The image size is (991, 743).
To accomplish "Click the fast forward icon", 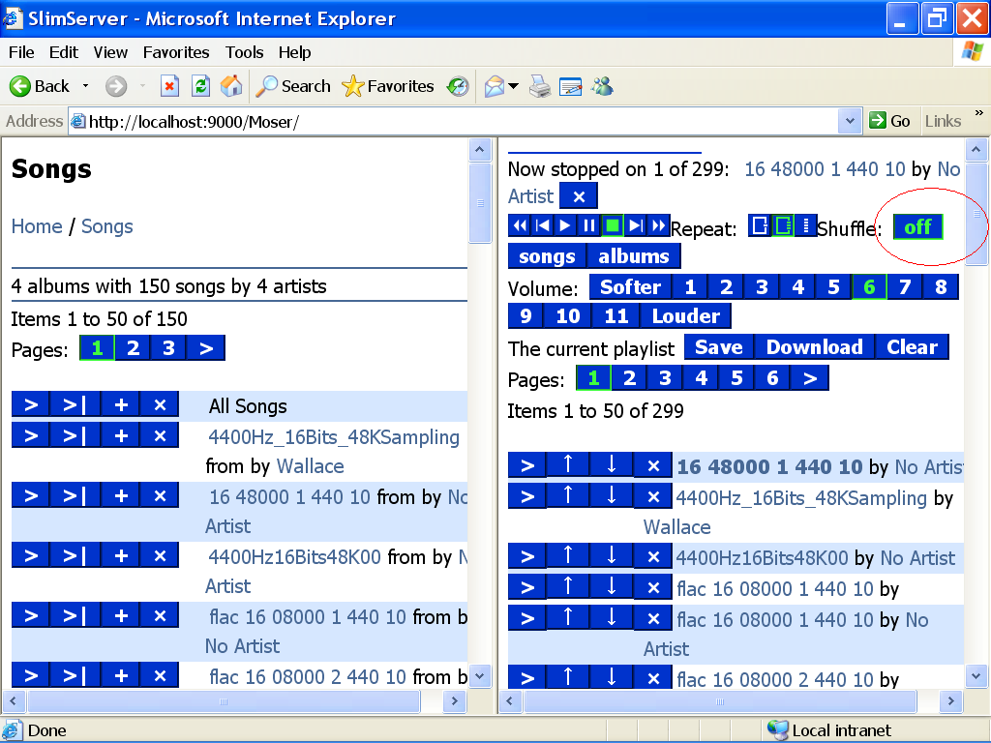I will [x=659, y=225].
